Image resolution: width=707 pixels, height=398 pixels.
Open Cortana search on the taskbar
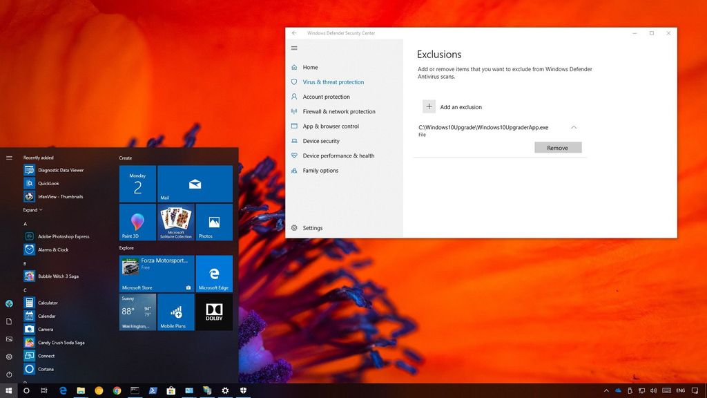pos(26,390)
